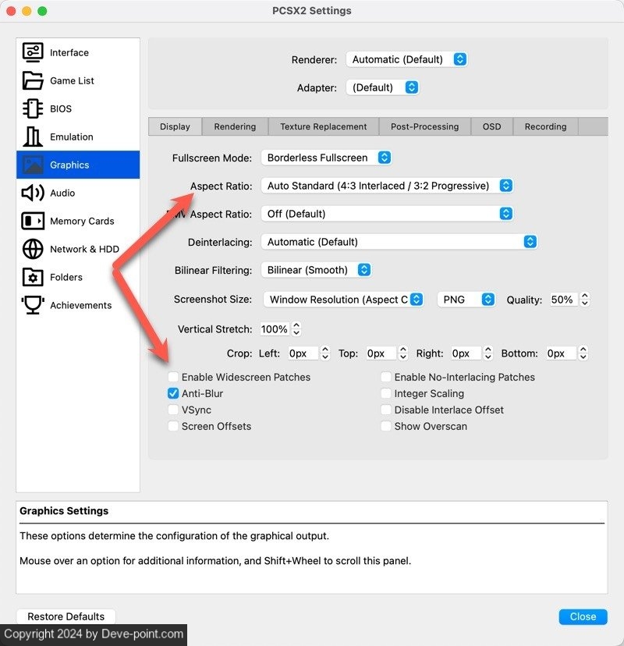This screenshot has height=646, width=624.
Task: Select the Network & HDD globe icon
Action: pyautogui.click(x=33, y=249)
